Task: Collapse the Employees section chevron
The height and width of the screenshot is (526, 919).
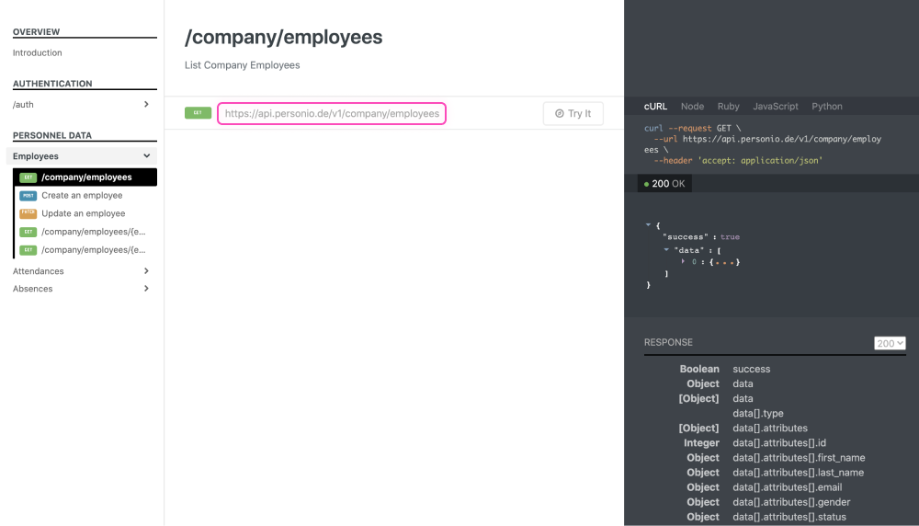Action: [146, 156]
